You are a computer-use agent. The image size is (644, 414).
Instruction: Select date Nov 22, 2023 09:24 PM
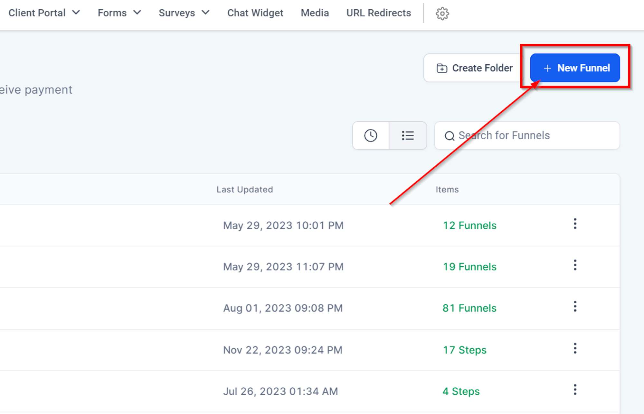tap(283, 350)
